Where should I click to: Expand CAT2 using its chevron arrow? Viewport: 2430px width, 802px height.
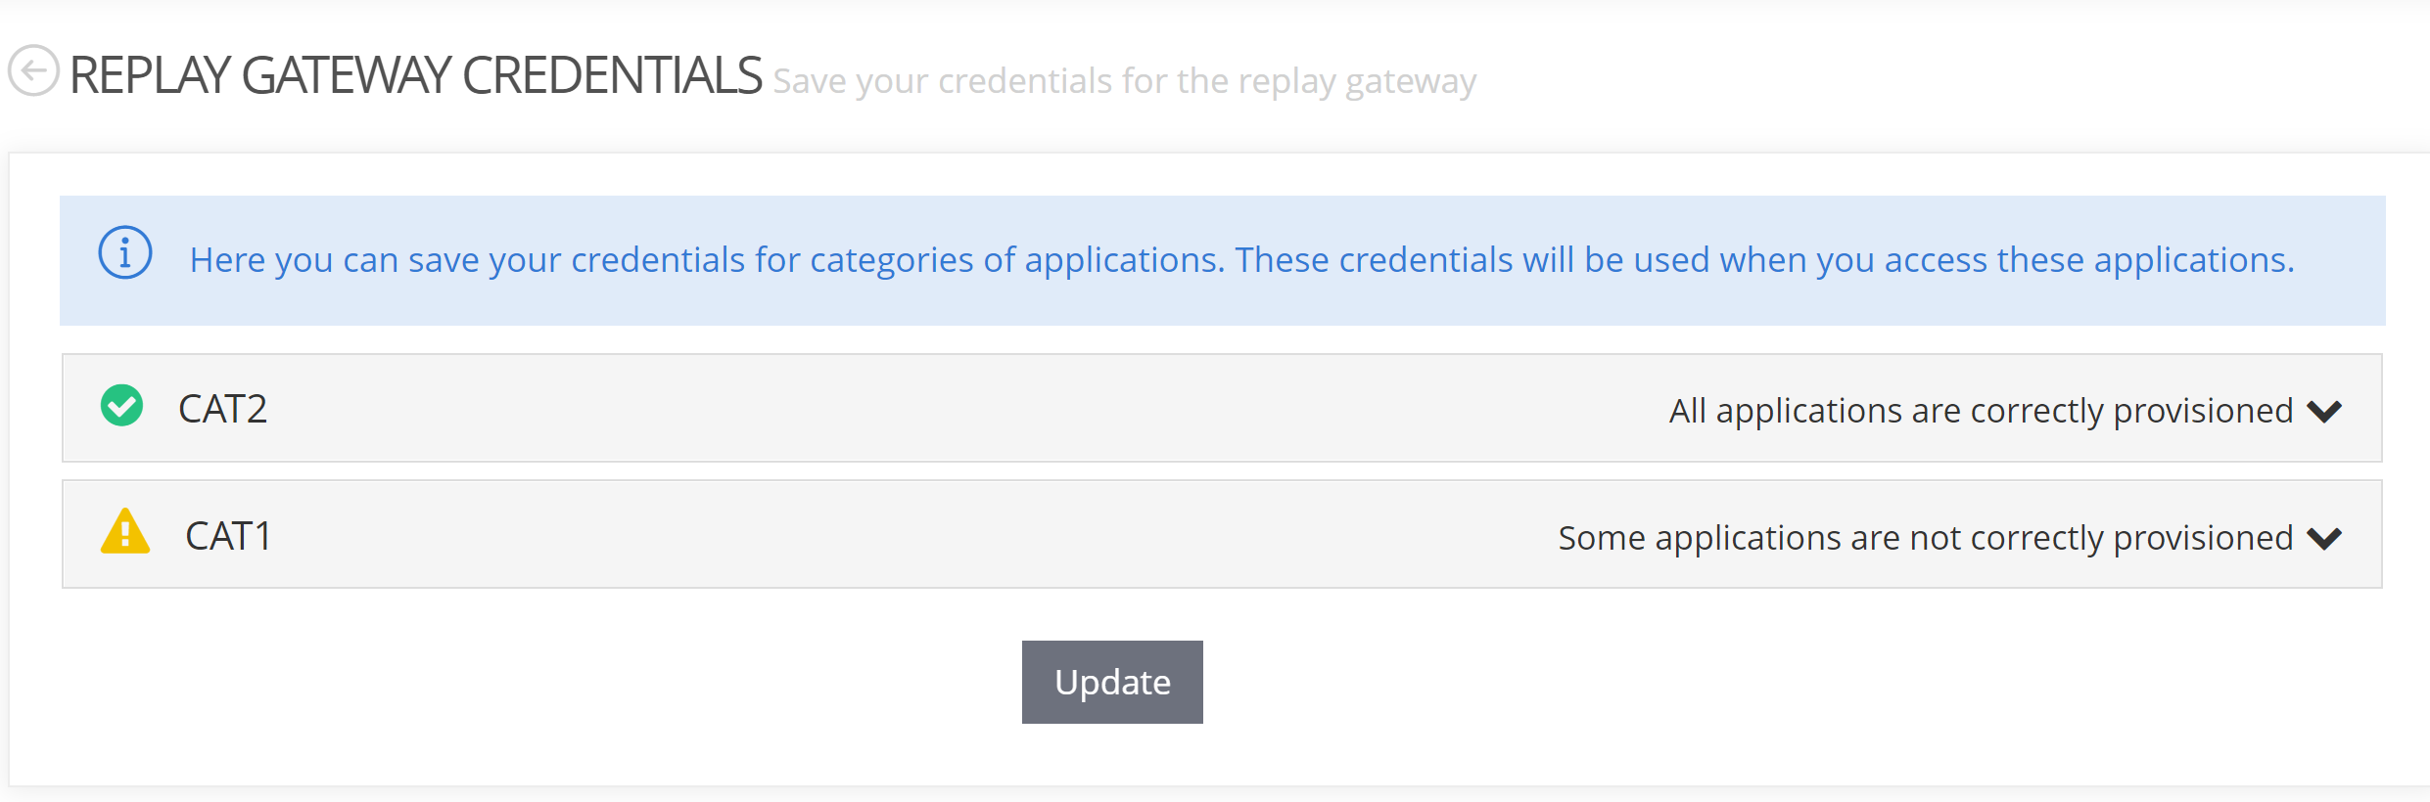point(2324,411)
